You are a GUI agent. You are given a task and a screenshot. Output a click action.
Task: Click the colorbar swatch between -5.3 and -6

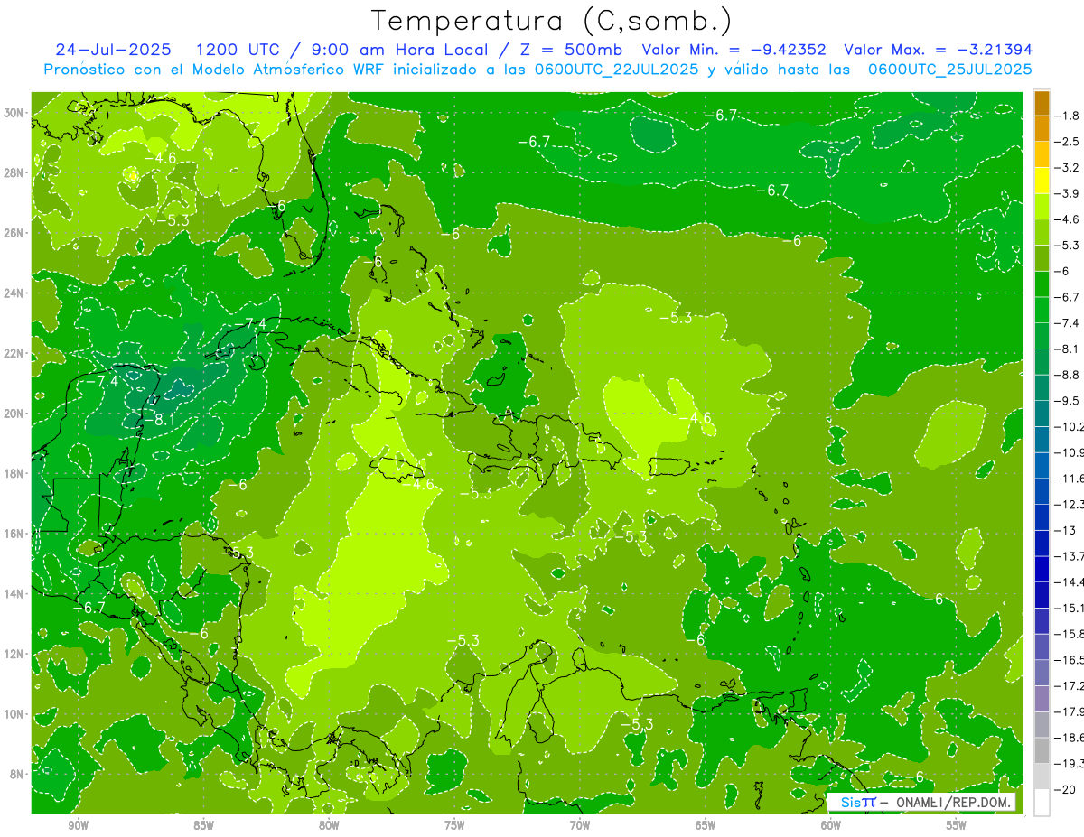click(1042, 258)
